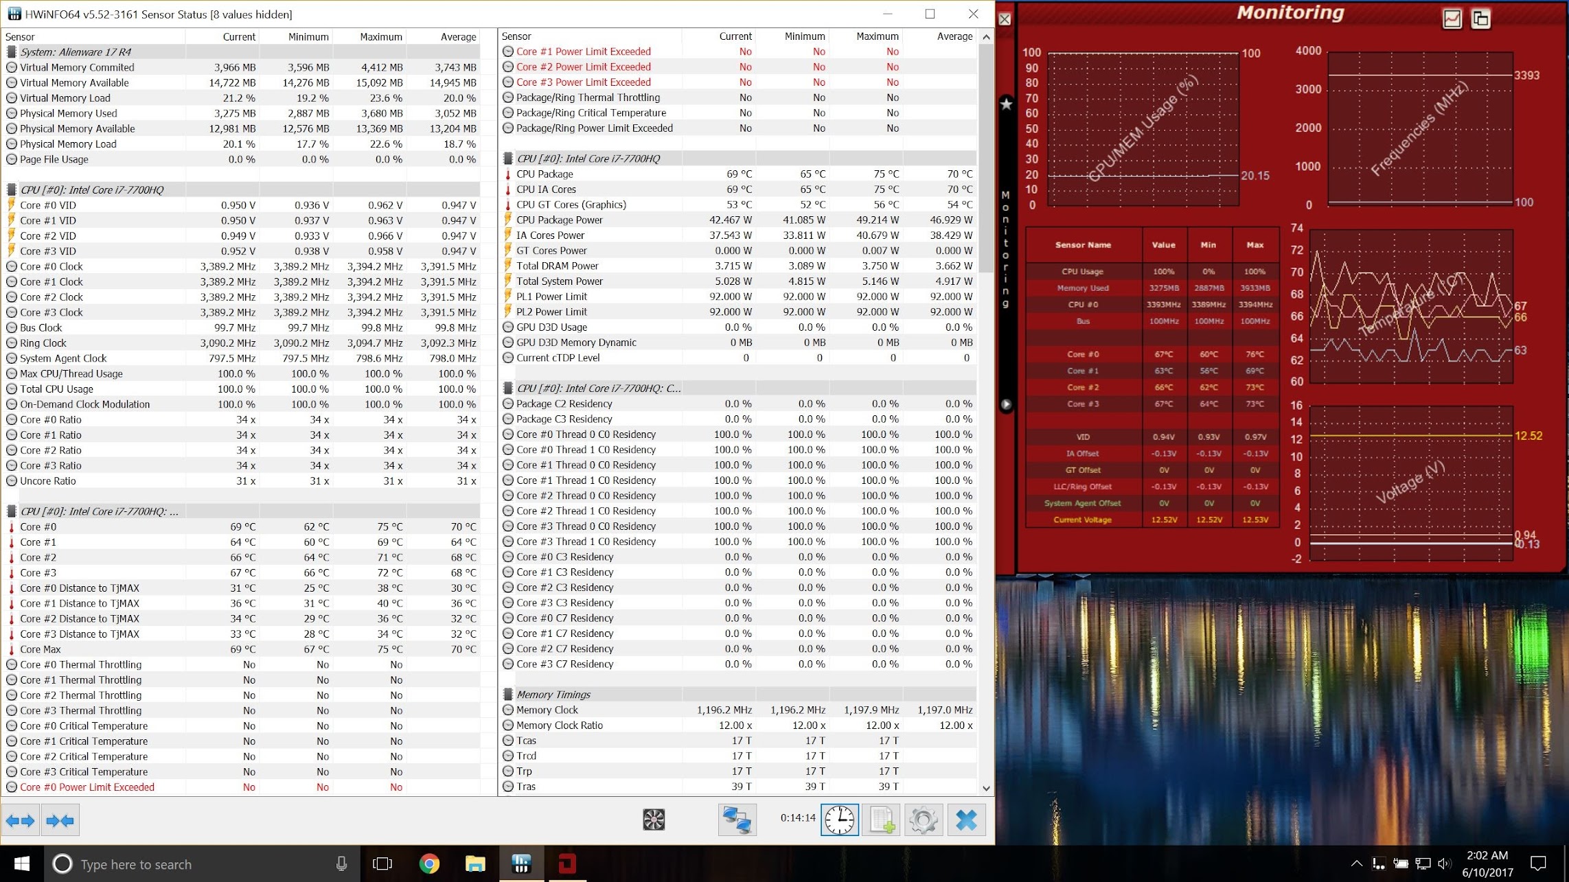The width and height of the screenshot is (1569, 882).
Task: Close the Monitoring panel with its X
Action: [x=1005, y=19]
